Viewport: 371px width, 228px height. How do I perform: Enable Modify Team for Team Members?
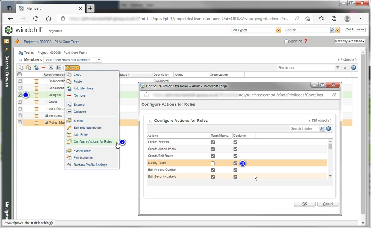pos(213,163)
